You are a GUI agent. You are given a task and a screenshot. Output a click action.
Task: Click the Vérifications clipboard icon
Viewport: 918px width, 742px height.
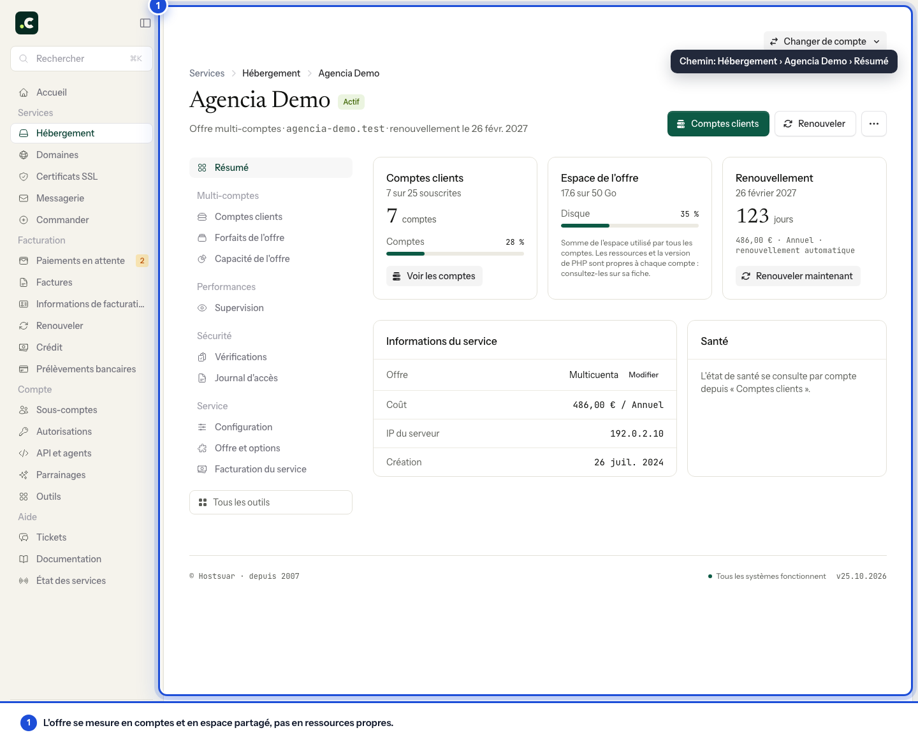(202, 357)
